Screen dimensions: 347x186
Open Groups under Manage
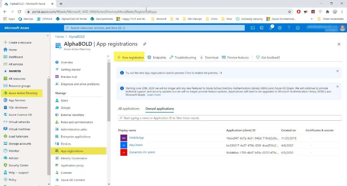point(66,108)
